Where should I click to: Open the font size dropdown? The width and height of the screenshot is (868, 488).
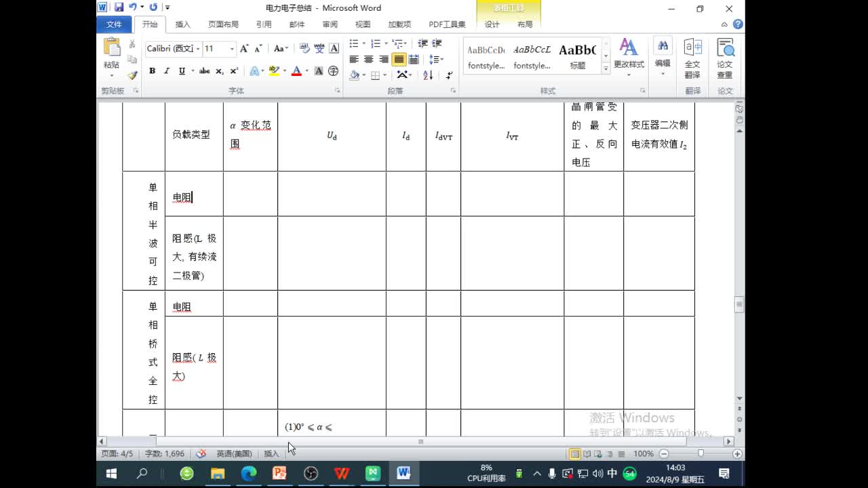pos(232,49)
